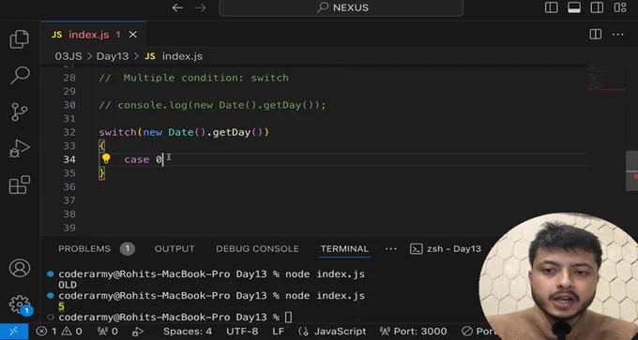Click the line 30 console.log comment
Screen dimensions: 638x340
[x=212, y=105]
